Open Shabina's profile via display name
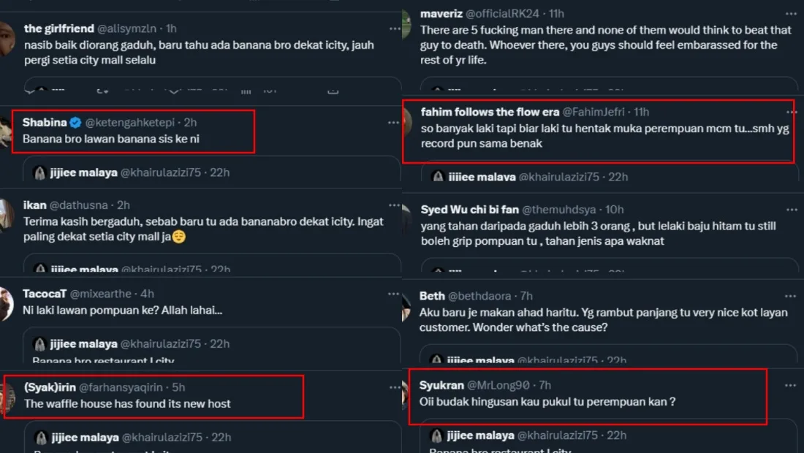This screenshot has width=804, height=453. click(45, 123)
